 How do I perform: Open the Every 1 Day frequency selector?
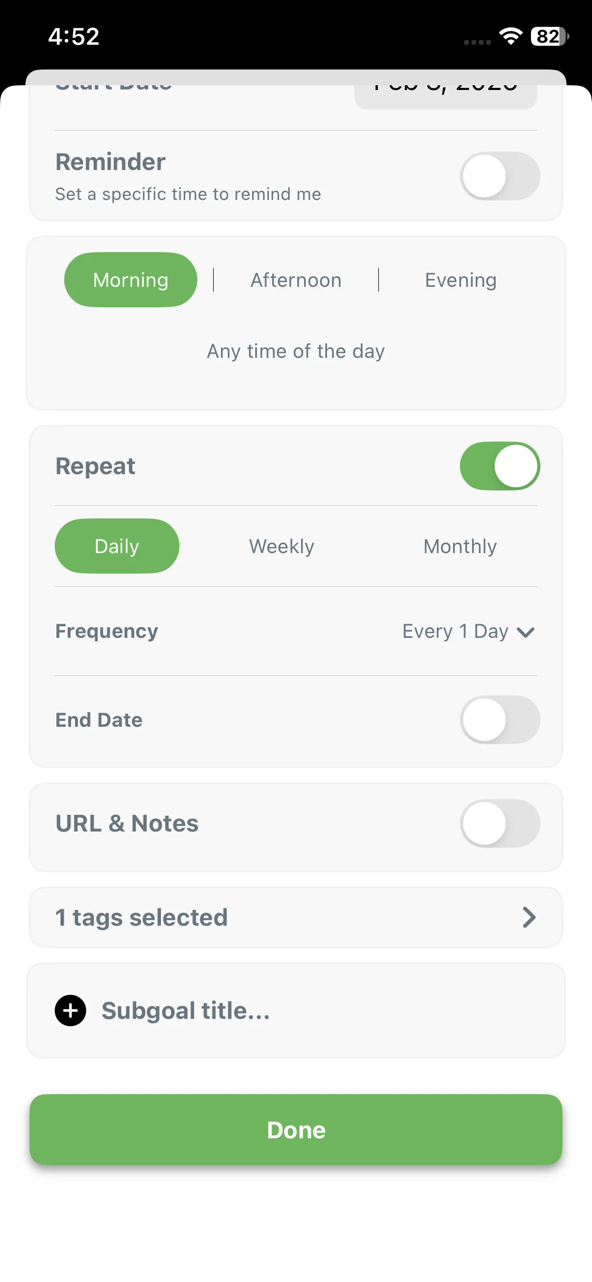(x=456, y=631)
